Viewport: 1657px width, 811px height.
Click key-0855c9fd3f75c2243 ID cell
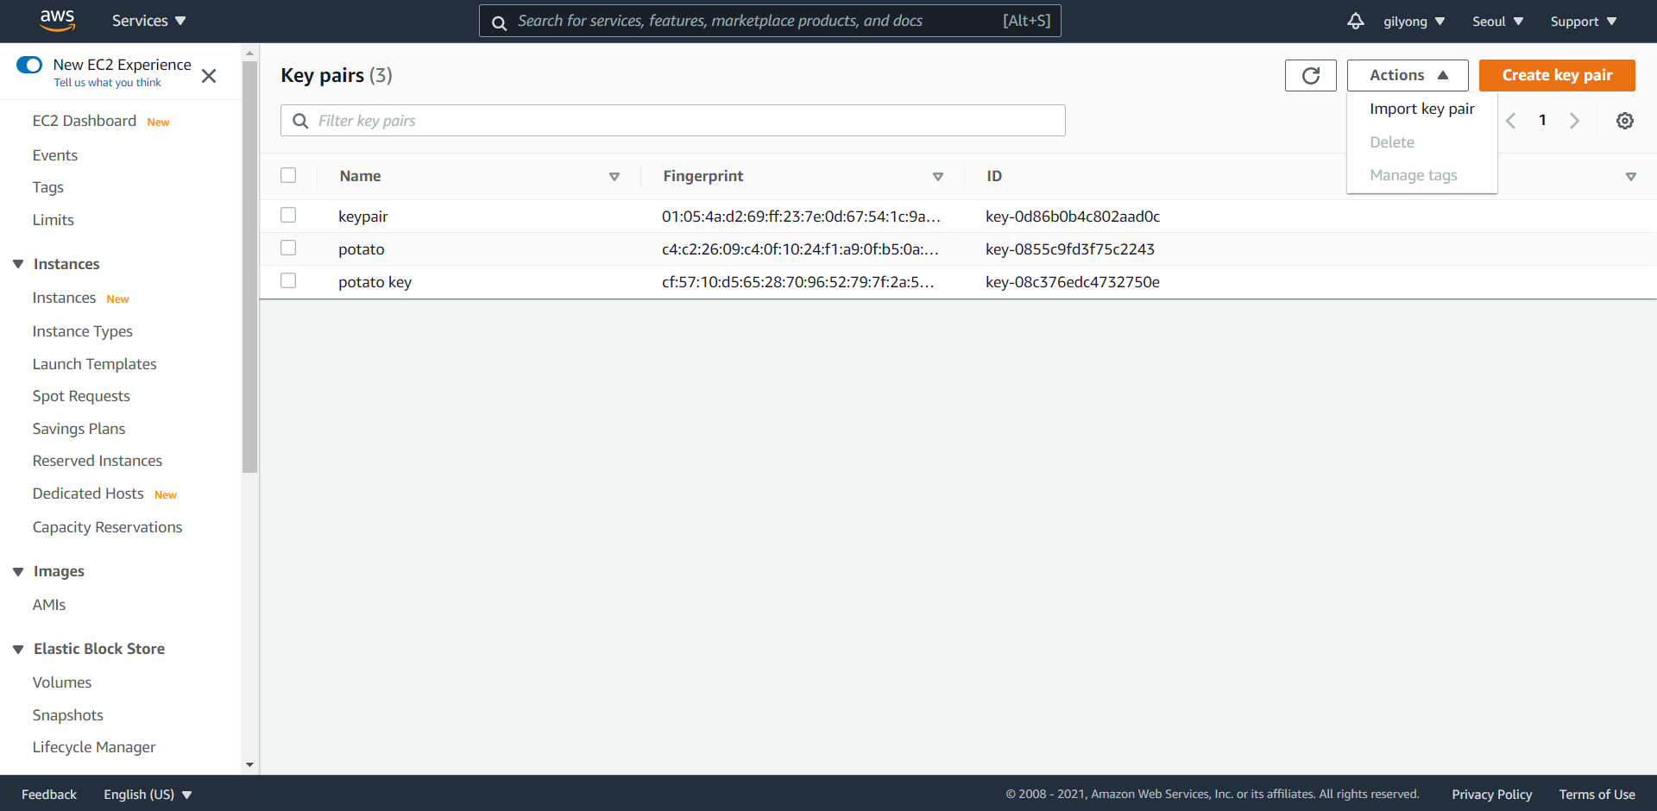pos(1070,249)
